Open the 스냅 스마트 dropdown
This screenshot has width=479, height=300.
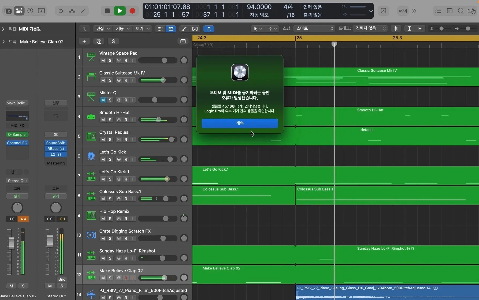point(314,28)
